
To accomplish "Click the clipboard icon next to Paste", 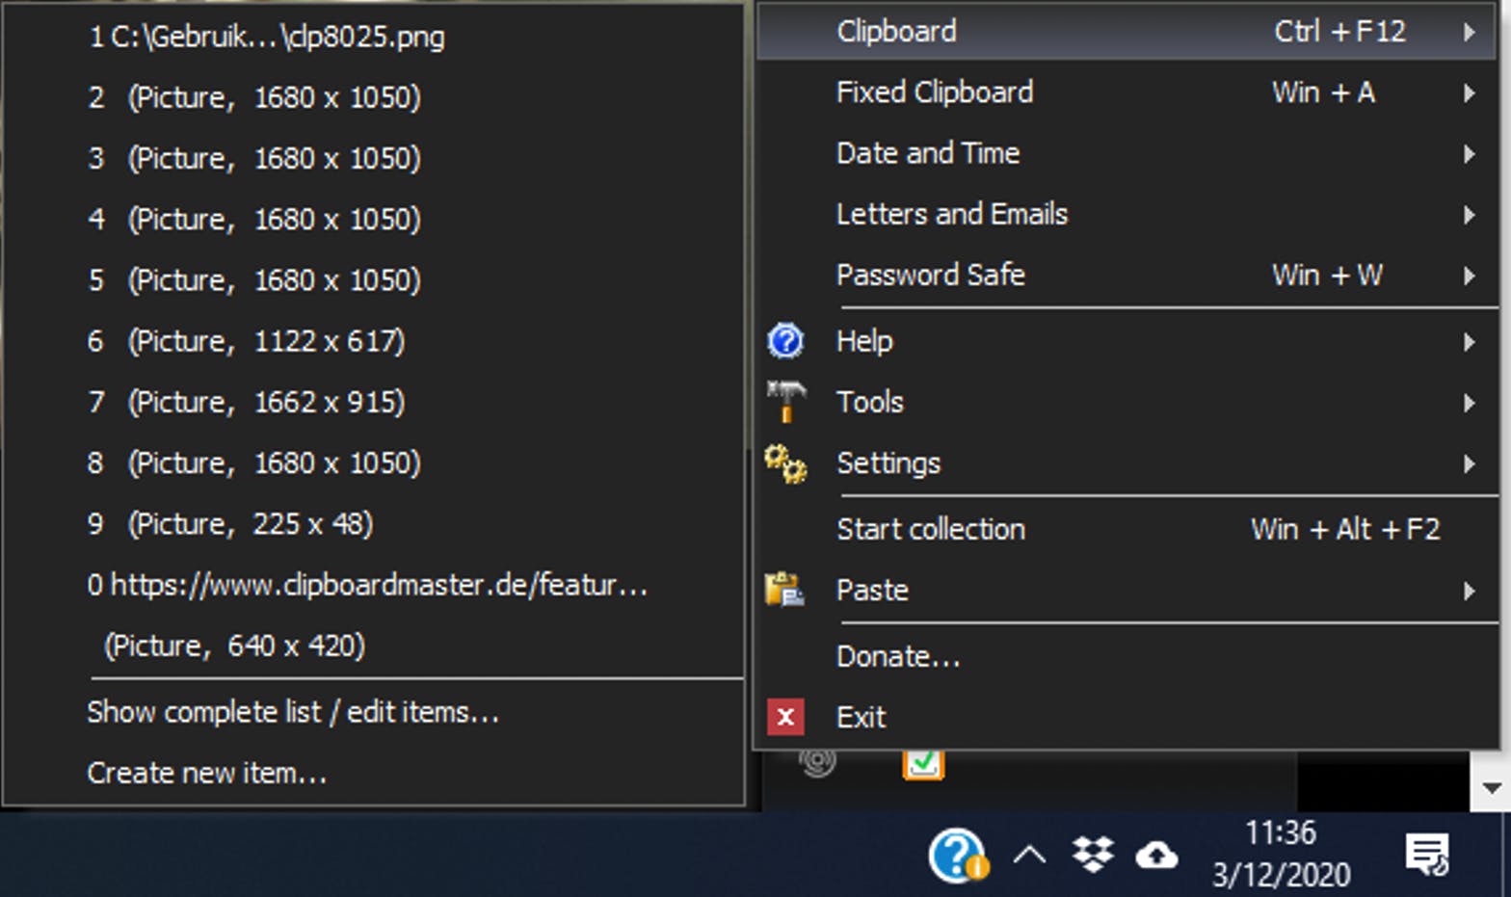I will [784, 590].
